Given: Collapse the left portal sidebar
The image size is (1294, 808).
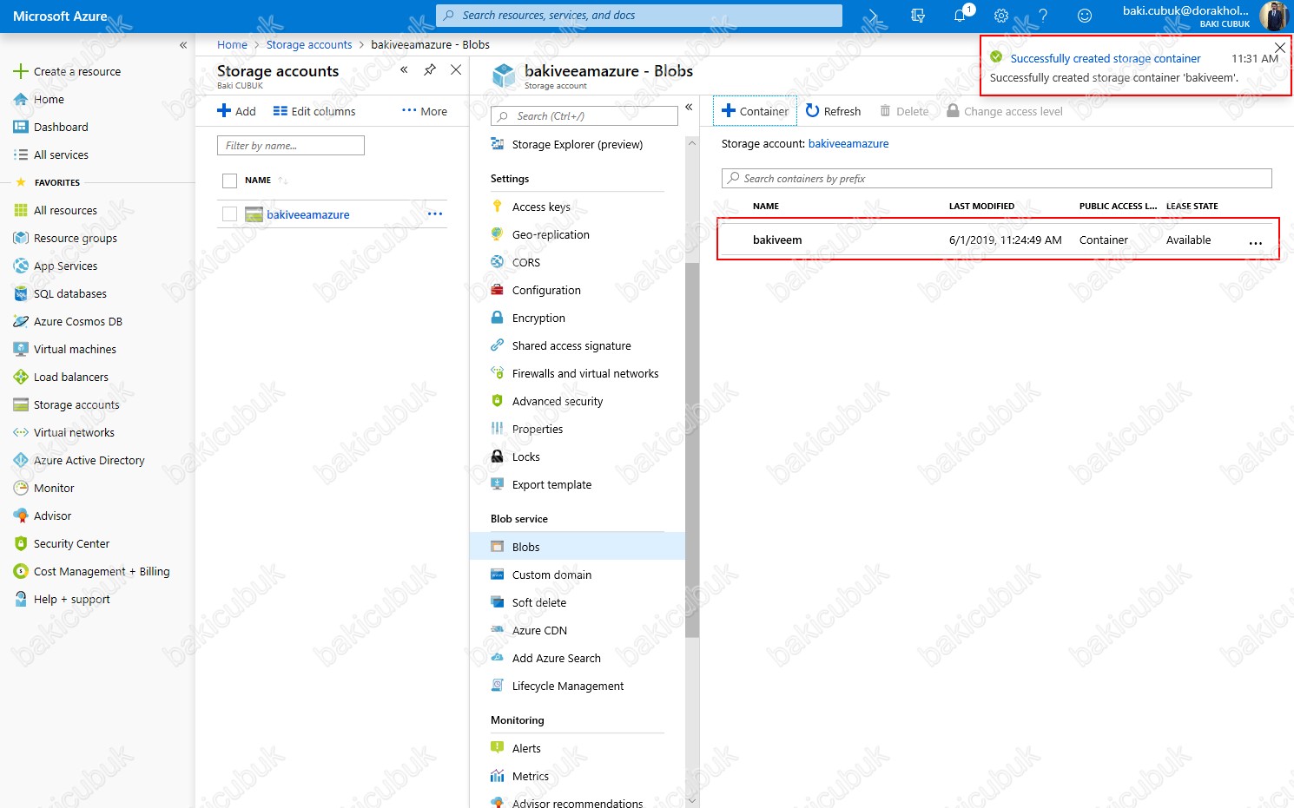Looking at the screenshot, I should click(x=183, y=45).
